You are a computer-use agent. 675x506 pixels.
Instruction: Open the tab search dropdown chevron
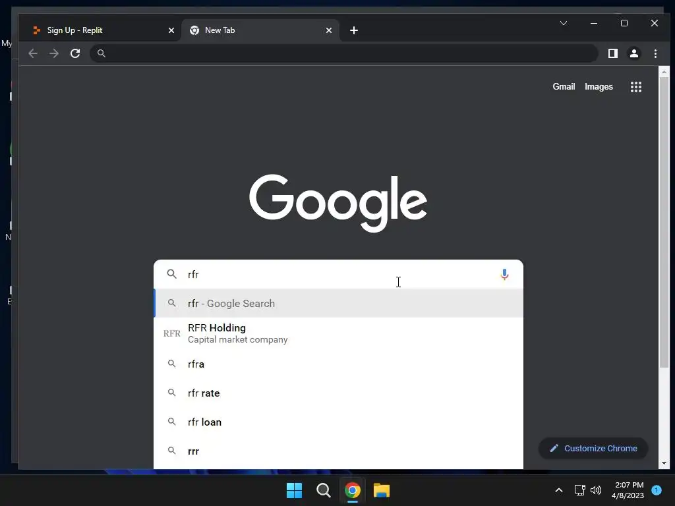564,23
